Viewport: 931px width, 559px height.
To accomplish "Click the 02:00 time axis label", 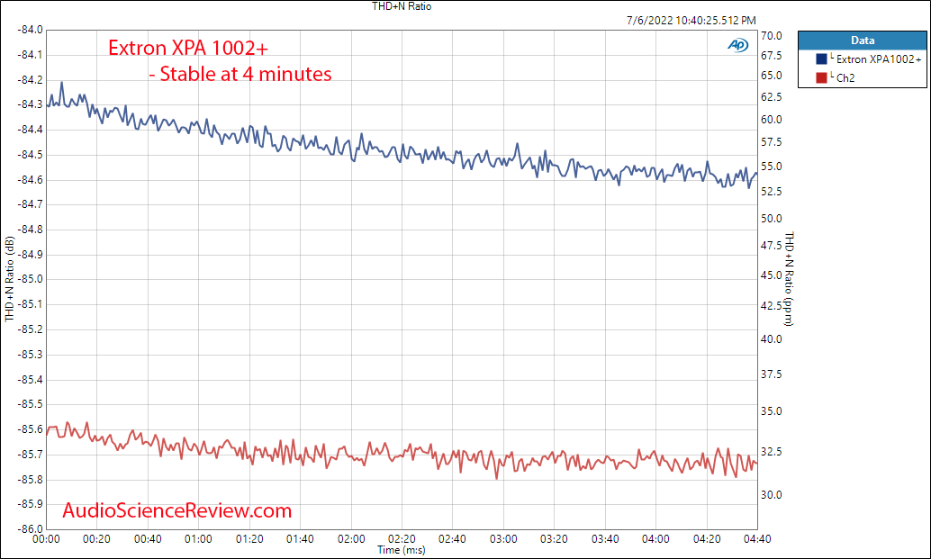I will tap(351, 539).
